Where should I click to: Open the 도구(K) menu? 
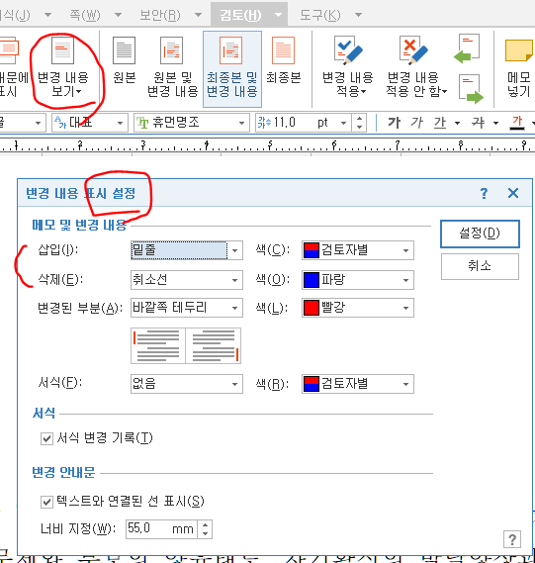(x=320, y=15)
